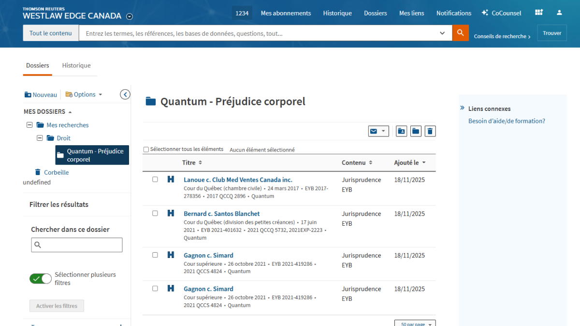Image resolution: width=580 pixels, height=326 pixels.
Task: Check 'Sélectionner tous les éléments' box
Action: 146,149
